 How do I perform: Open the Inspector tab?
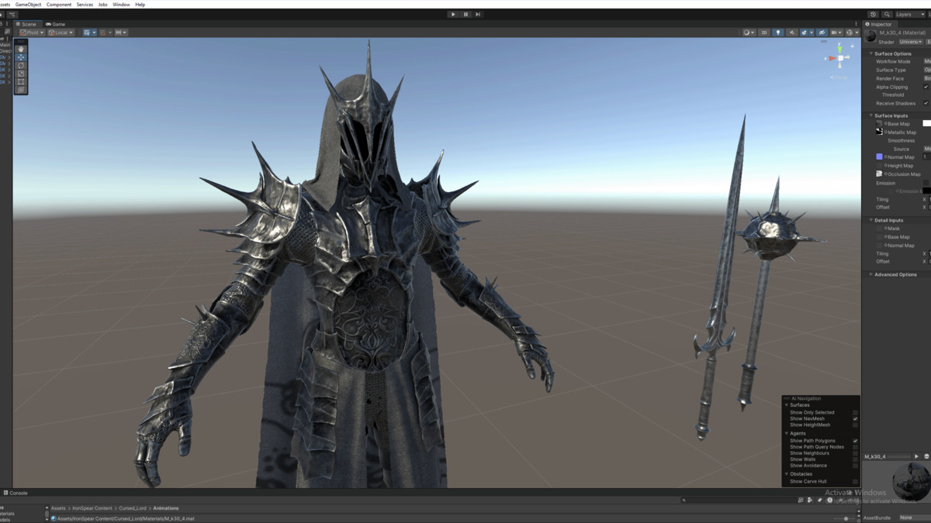[x=878, y=24]
